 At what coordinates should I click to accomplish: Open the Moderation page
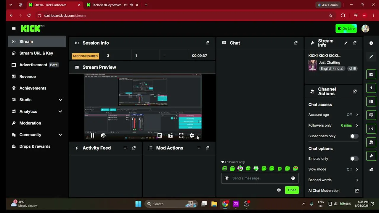click(x=37, y=123)
